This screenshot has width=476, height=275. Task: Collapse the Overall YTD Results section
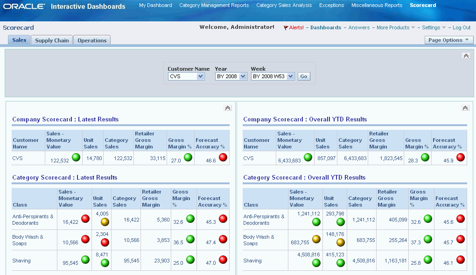tap(465, 108)
